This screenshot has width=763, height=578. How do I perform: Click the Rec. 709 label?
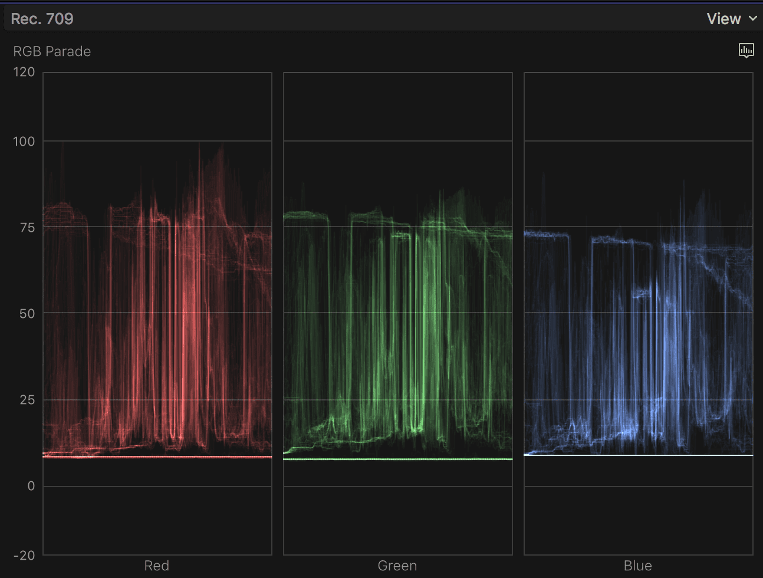[41, 18]
